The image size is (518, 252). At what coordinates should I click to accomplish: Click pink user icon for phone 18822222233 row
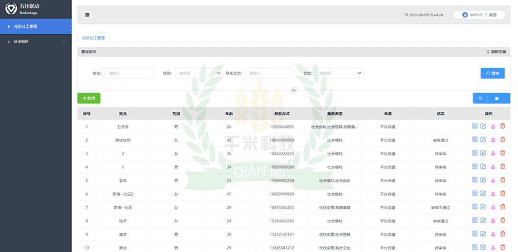pyautogui.click(x=493, y=153)
